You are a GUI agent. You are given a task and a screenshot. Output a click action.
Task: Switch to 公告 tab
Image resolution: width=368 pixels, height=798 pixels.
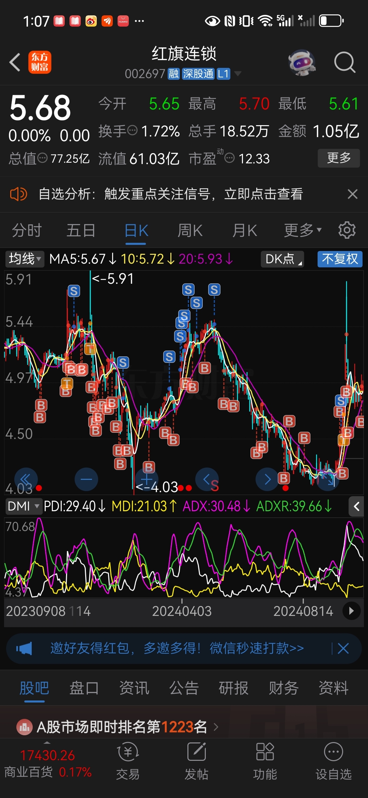[x=184, y=688]
